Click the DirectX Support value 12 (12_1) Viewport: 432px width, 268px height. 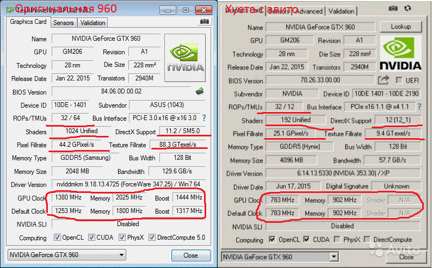[398, 120]
